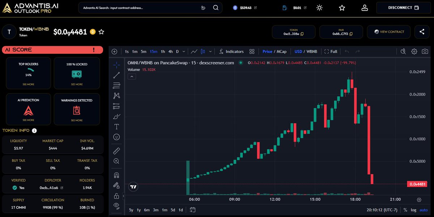Click the share icon button
Image resolution: width=434 pixels, height=217 pixels.
[x=422, y=32]
